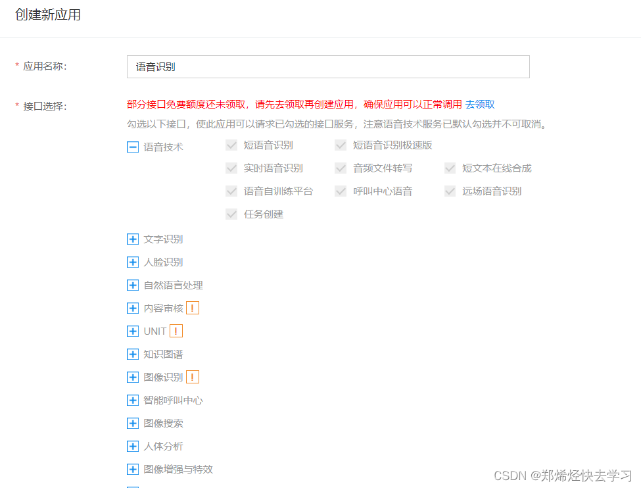Click the 语音自训练平台 label text
Viewport: 641px width, 488px height.
[278, 191]
